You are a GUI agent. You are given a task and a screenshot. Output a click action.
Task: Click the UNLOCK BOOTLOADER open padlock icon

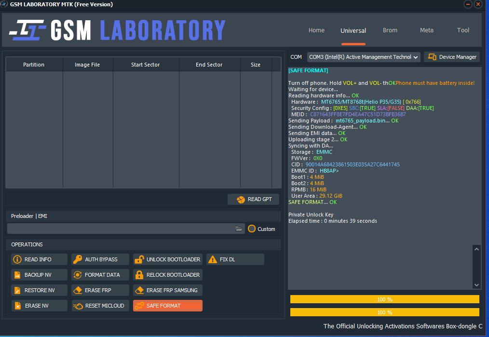coord(139,259)
